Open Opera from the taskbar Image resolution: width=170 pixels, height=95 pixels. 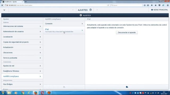point(42,93)
